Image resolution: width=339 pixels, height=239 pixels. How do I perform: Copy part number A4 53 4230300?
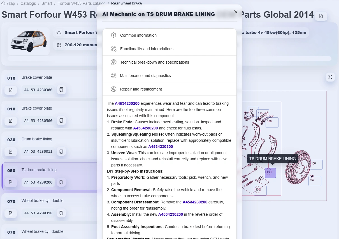pos(61,90)
